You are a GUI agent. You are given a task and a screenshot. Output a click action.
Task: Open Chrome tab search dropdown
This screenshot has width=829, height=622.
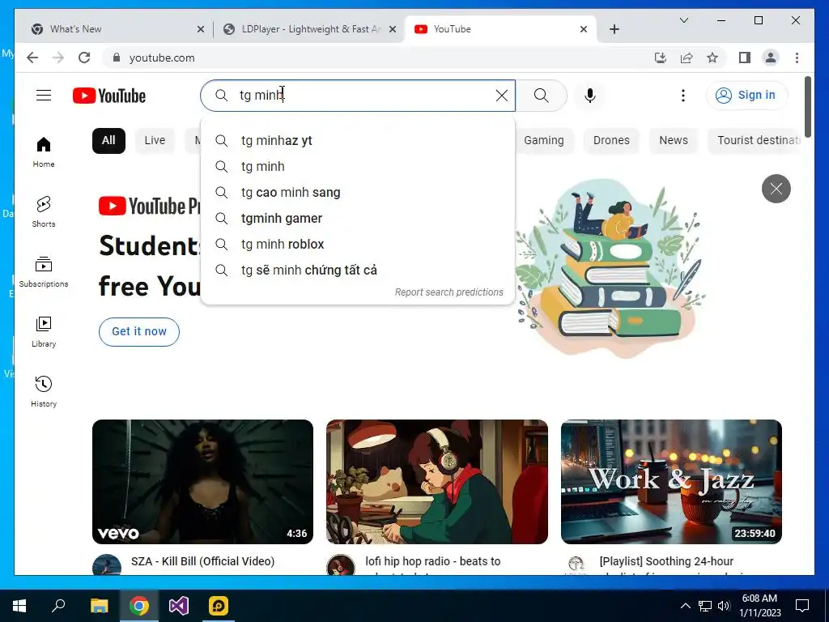683,20
